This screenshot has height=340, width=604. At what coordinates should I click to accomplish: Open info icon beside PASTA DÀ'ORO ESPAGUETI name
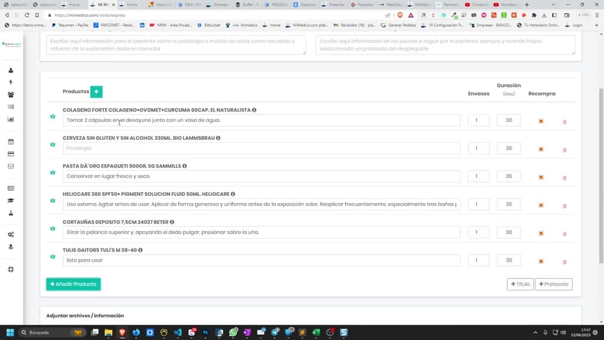(x=185, y=166)
